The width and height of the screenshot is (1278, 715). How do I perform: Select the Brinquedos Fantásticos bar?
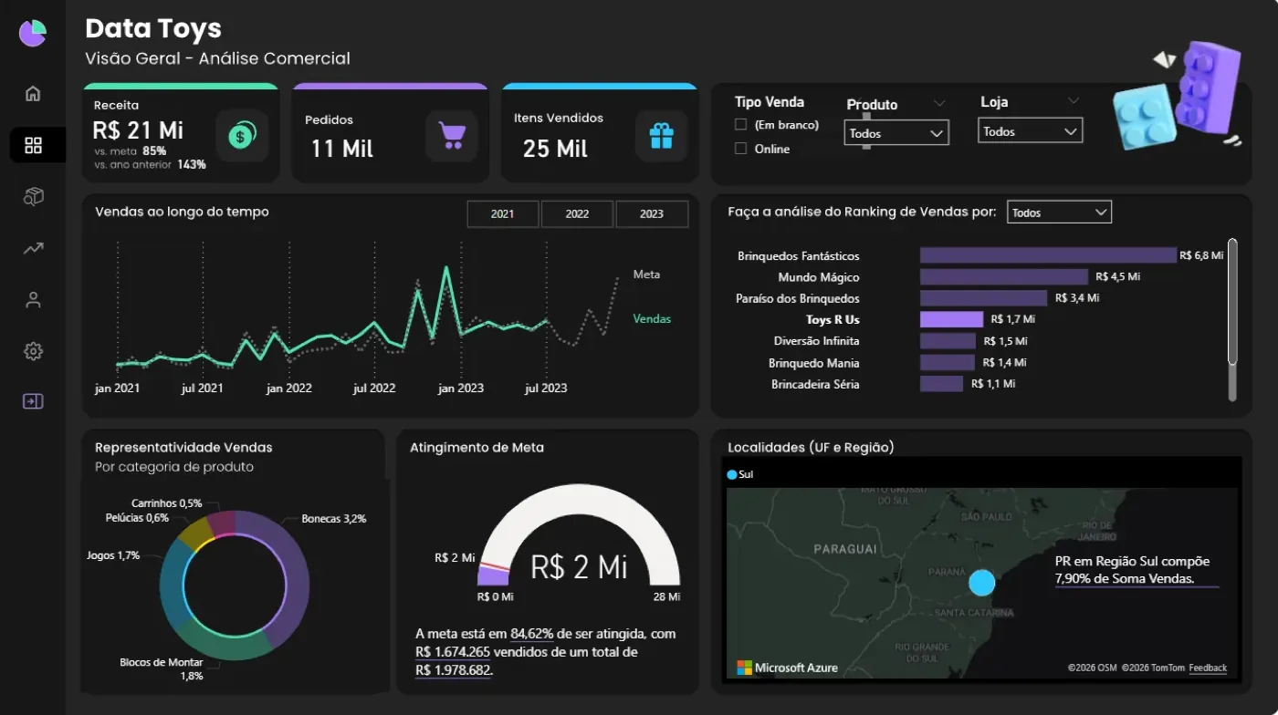tap(1048, 255)
